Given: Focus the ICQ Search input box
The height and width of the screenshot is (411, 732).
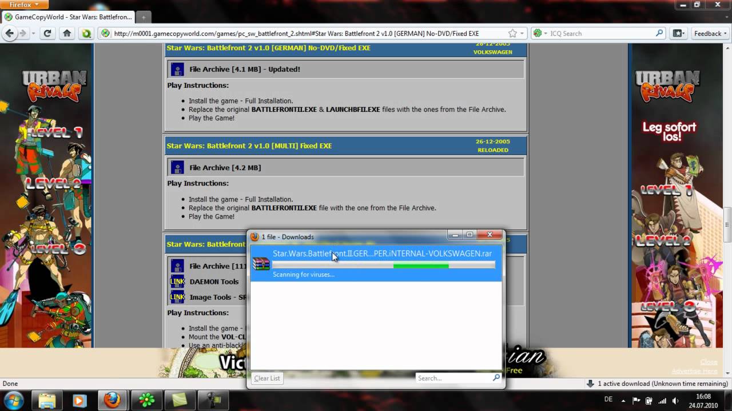Looking at the screenshot, I should (x=602, y=33).
